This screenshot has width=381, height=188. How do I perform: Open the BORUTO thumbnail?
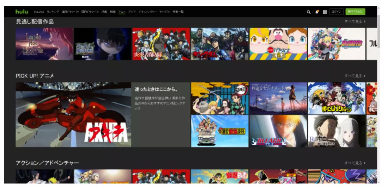click(337, 44)
